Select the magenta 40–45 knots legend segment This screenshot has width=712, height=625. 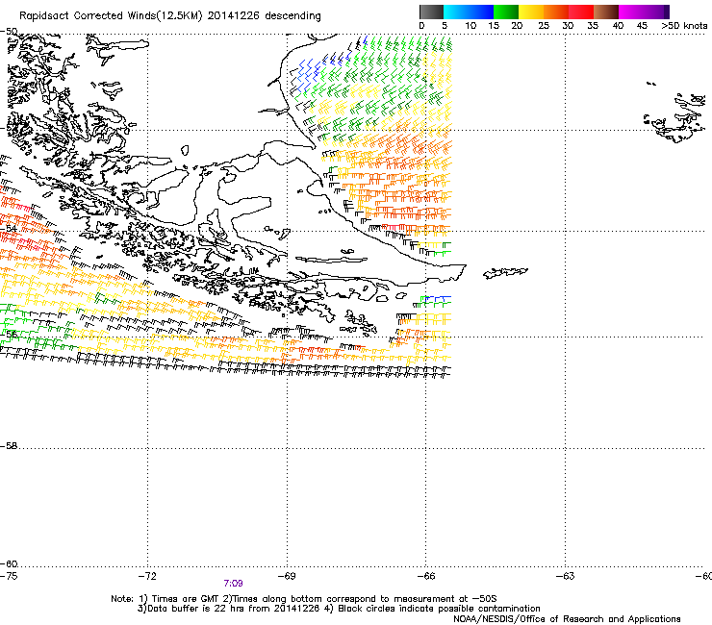tap(631, 12)
